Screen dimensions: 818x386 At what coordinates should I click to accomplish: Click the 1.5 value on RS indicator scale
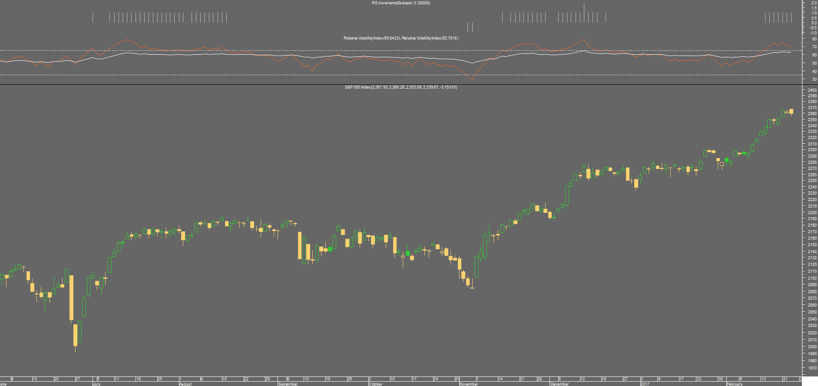[814, 8]
